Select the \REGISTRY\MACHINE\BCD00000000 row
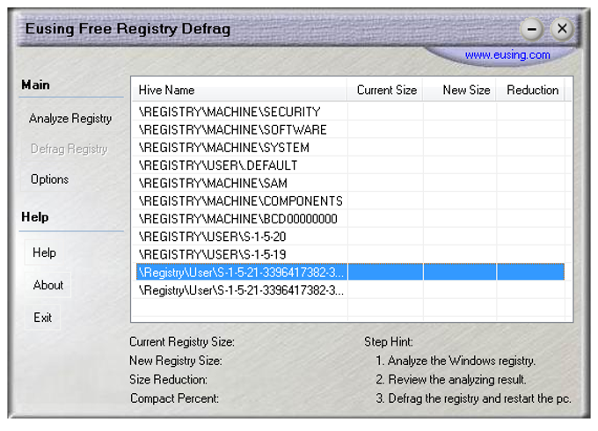The width and height of the screenshot is (598, 431). pyautogui.click(x=350, y=219)
